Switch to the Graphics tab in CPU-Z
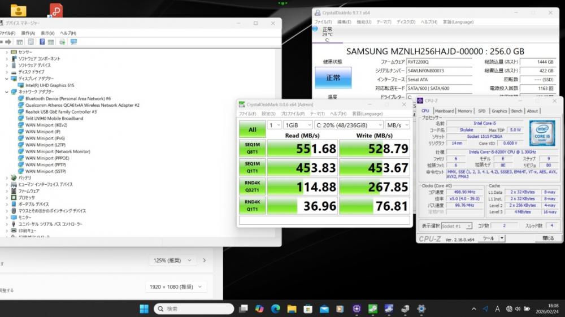565x317 pixels. (x=499, y=111)
